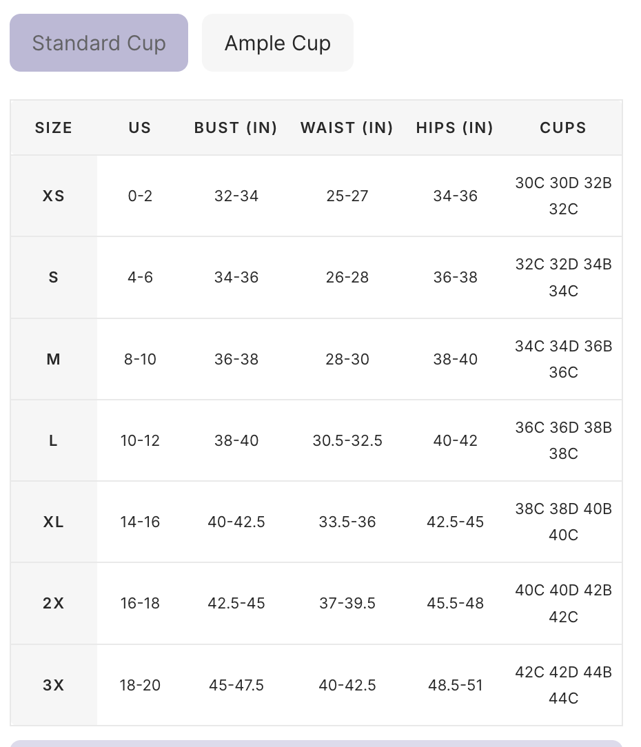
Task: Switch to the Ample Cup tab
Action: (x=277, y=43)
